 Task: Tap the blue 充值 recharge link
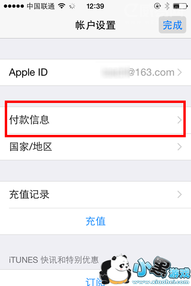(x=95, y=221)
